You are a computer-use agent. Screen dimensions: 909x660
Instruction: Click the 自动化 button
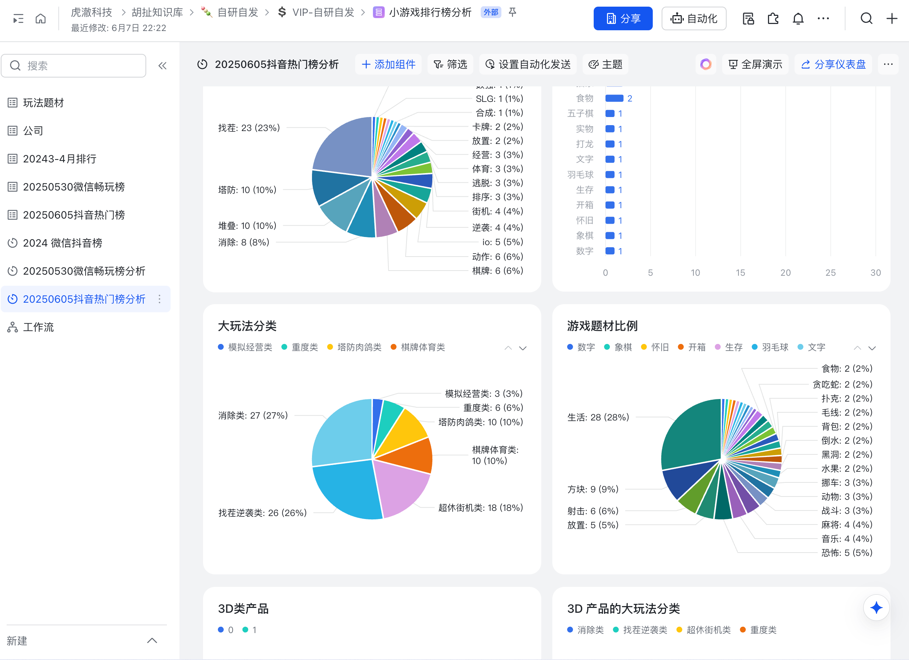point(694,18)
